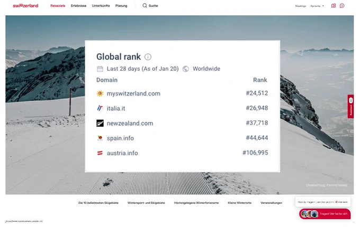Click rank value #44,644
This screenshot has width=360, height=227.
click(x=257, y=138)
